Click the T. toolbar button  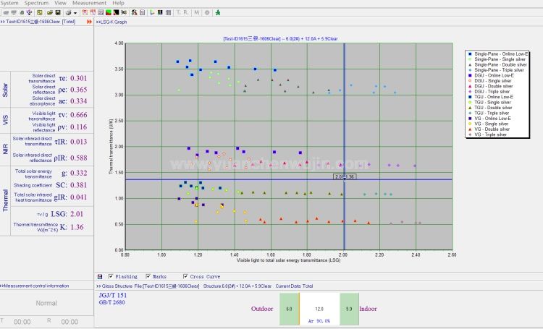[179, 12]
